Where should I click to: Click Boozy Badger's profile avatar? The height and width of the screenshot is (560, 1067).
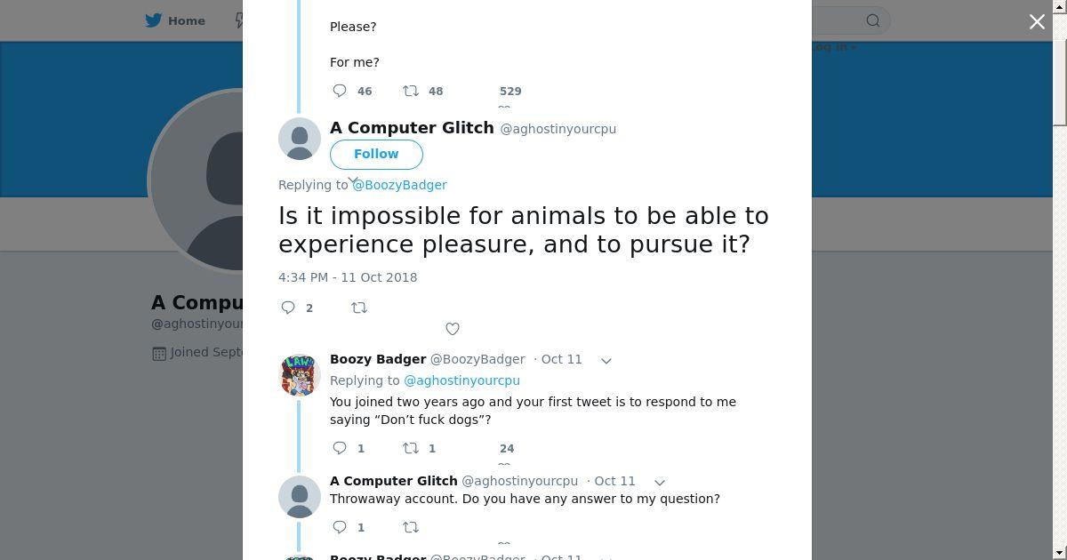tap(300, 374)
